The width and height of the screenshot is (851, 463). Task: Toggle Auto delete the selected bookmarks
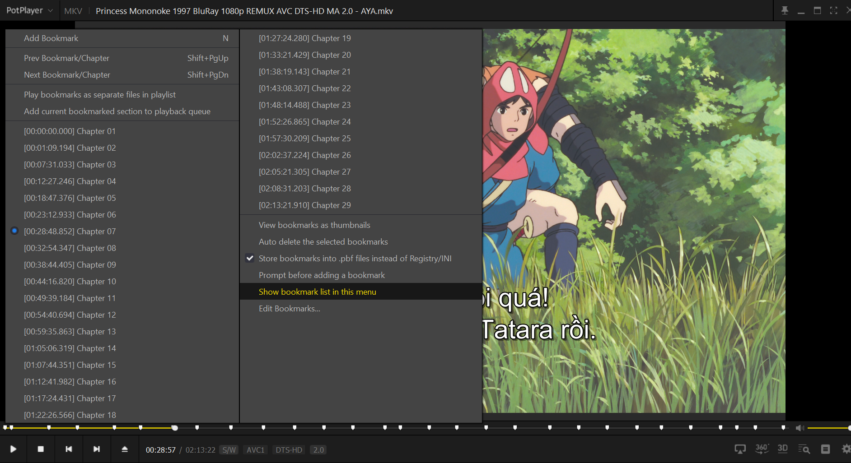click(361, 242)
